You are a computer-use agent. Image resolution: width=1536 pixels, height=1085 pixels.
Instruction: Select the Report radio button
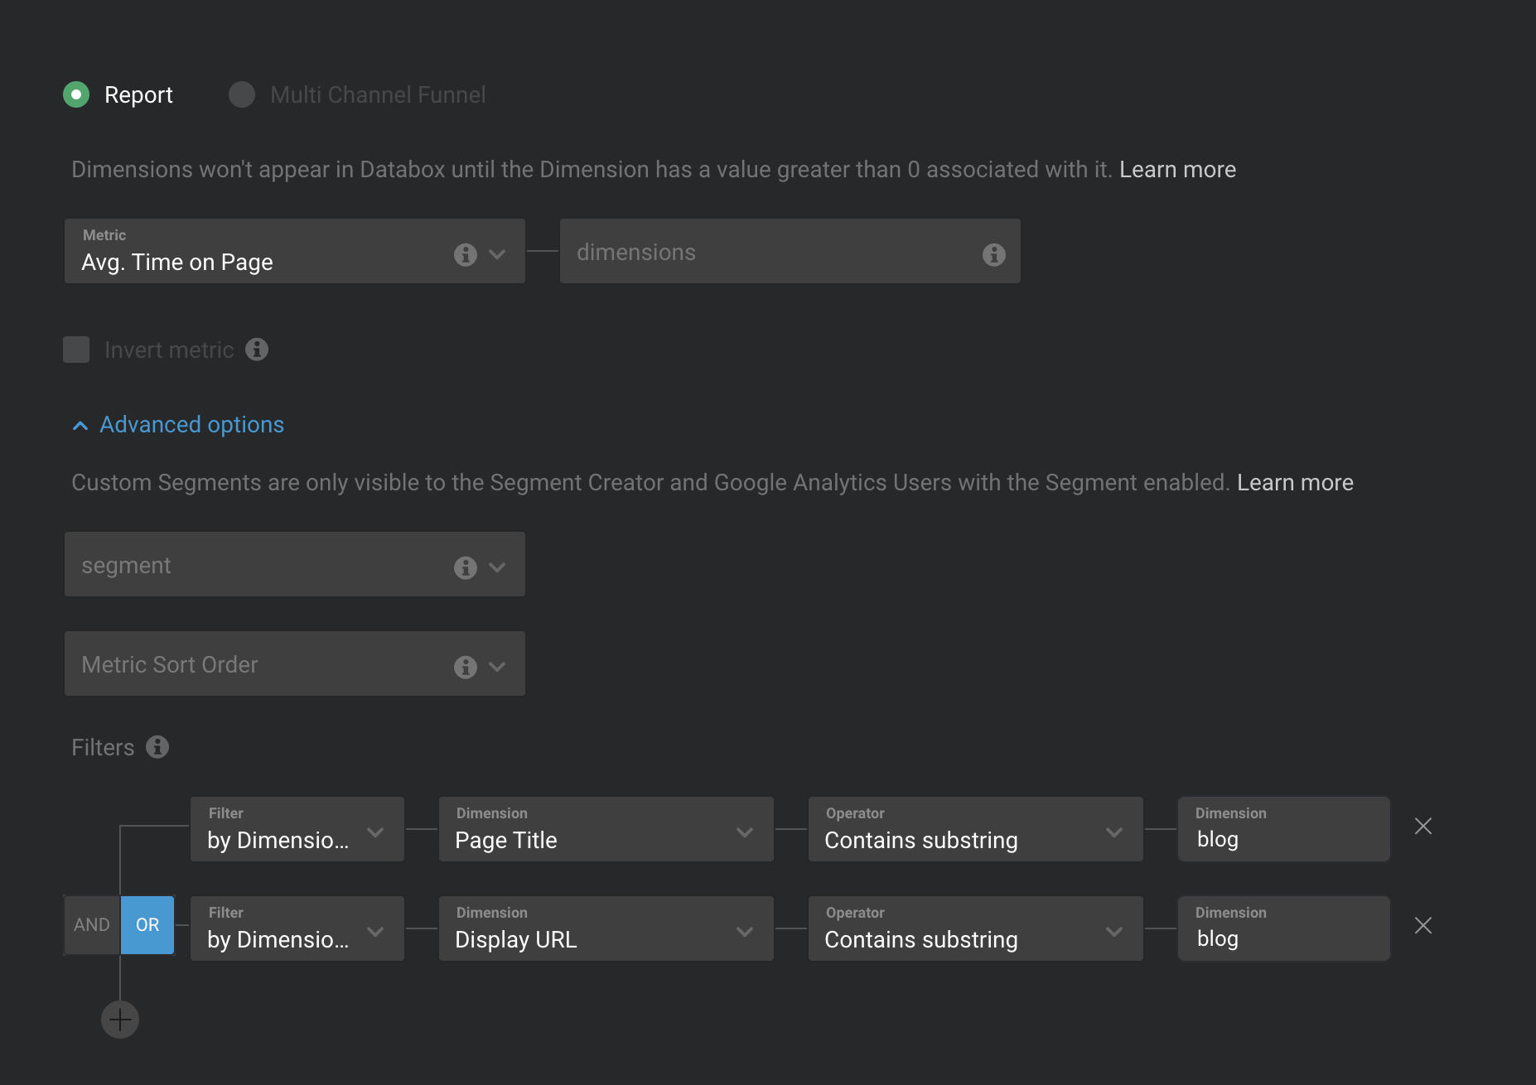click(76, 94)
